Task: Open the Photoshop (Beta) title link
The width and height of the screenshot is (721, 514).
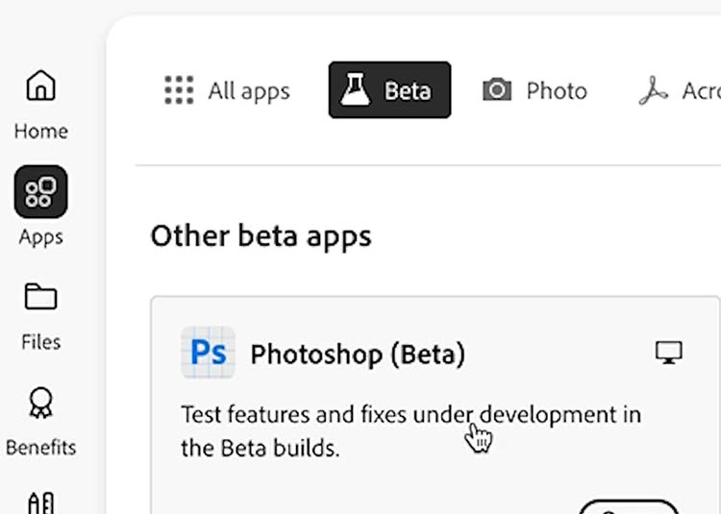Action: pos(358,355)
